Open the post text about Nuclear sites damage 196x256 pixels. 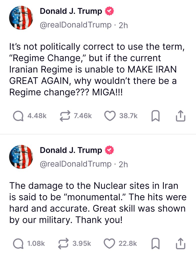pos(97,203)
